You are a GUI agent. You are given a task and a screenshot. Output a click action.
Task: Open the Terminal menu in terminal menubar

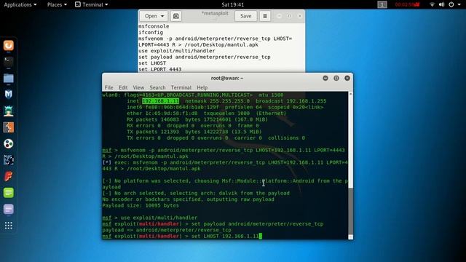(181, 87)
